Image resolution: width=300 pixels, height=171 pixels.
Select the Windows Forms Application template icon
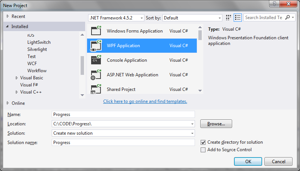pyautogui.click(x=96, y=31)
